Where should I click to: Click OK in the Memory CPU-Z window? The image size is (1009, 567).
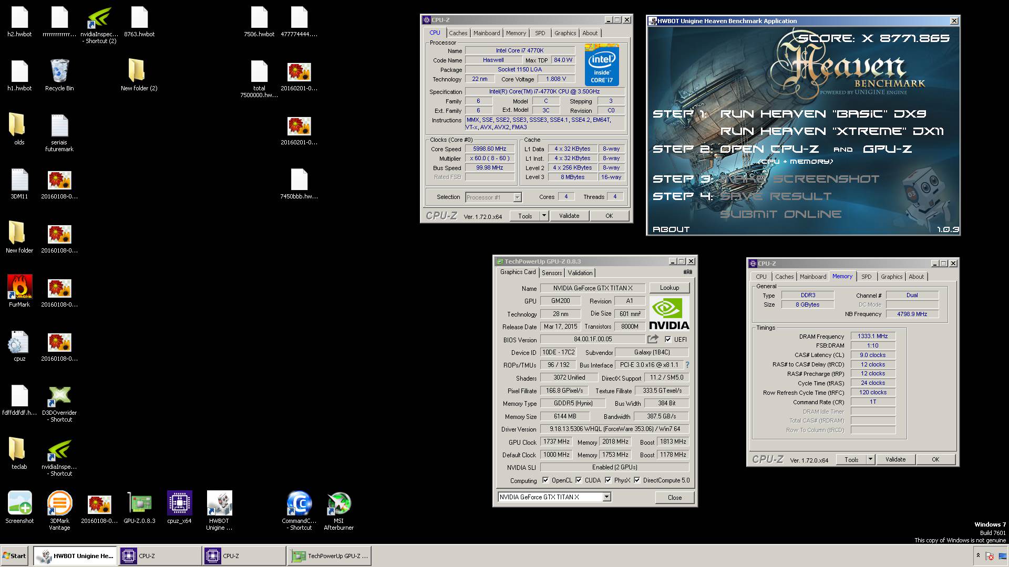935,459
